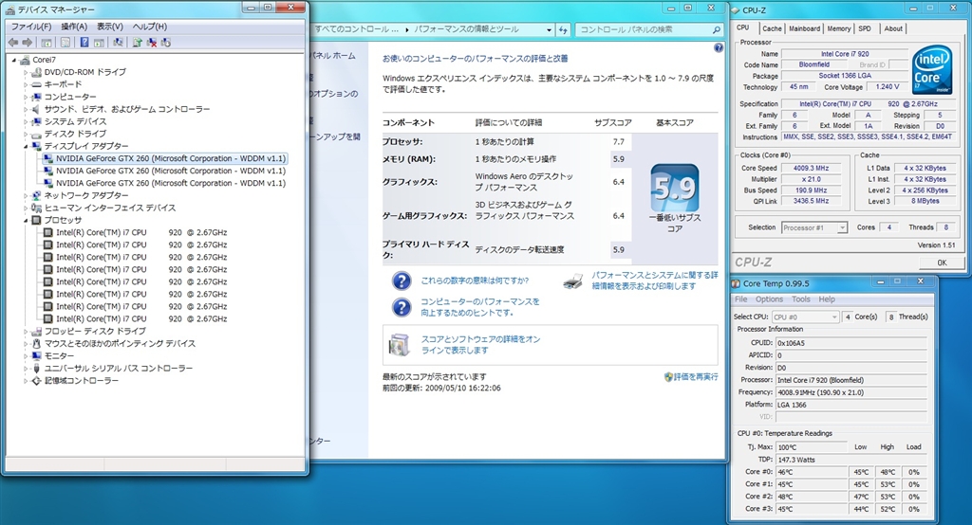Image resolution: width=972 pixels, height=525 pixels.
Task: Open the 表示(V) menu in Device Manager
Action: click(x=110, y=27)
